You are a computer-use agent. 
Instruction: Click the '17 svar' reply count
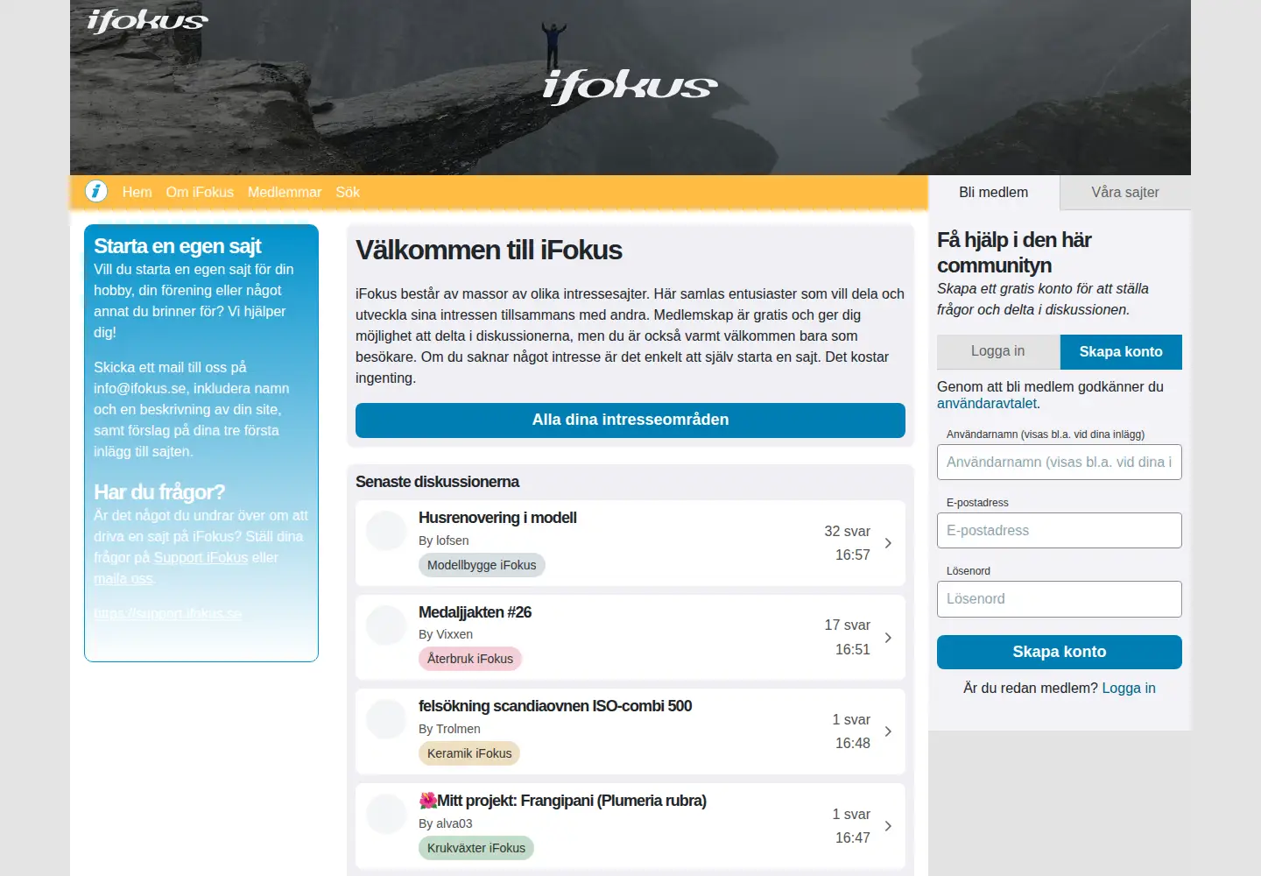[x=847, y=625]
